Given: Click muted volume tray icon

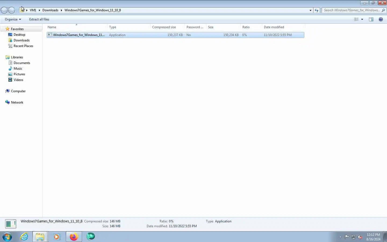Looking at the screenshot, I should point(360,237).
